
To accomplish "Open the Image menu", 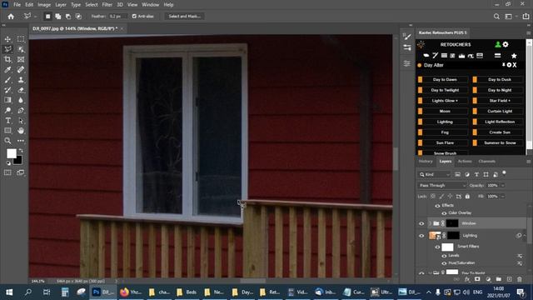I will [x=44, y=5].
